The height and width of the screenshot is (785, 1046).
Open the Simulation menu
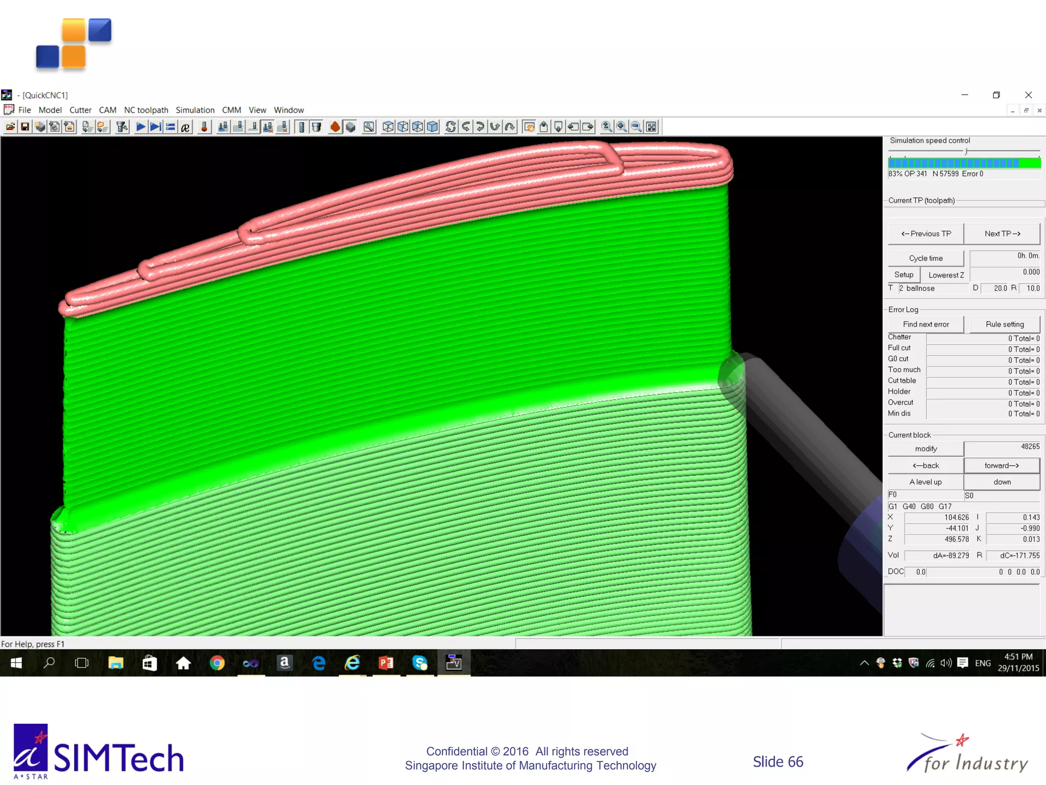tap(195, 110)
